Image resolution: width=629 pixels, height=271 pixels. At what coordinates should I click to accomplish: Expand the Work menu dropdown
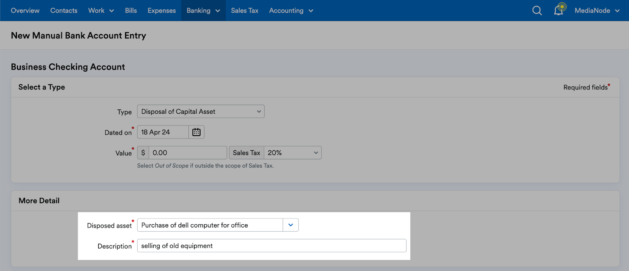coord(101,11)
